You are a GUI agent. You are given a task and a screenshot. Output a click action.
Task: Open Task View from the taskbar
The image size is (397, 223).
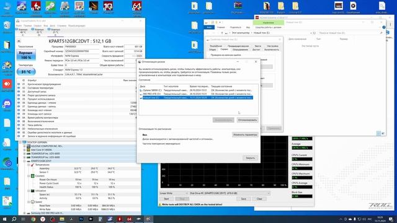pyautogui.click(x=23, y=219)
